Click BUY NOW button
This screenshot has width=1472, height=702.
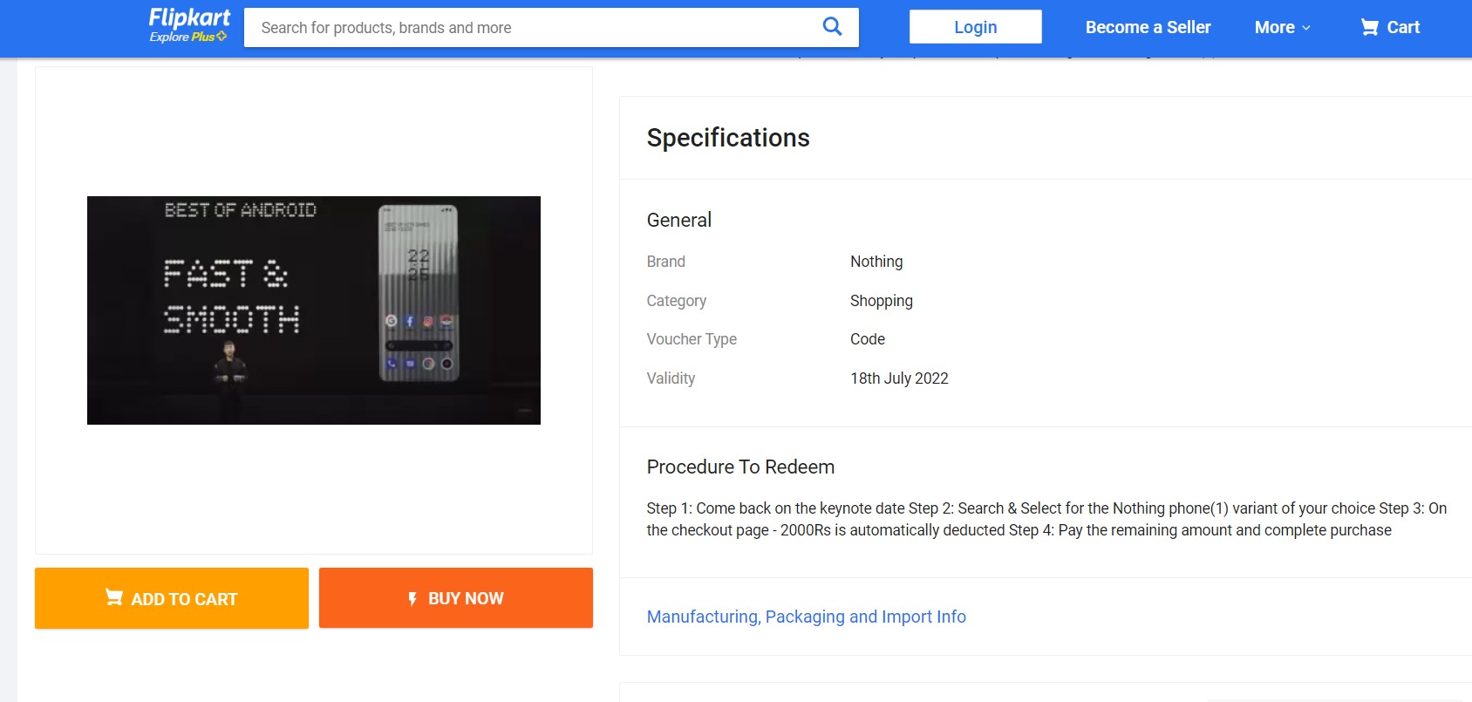pos(456,598)
